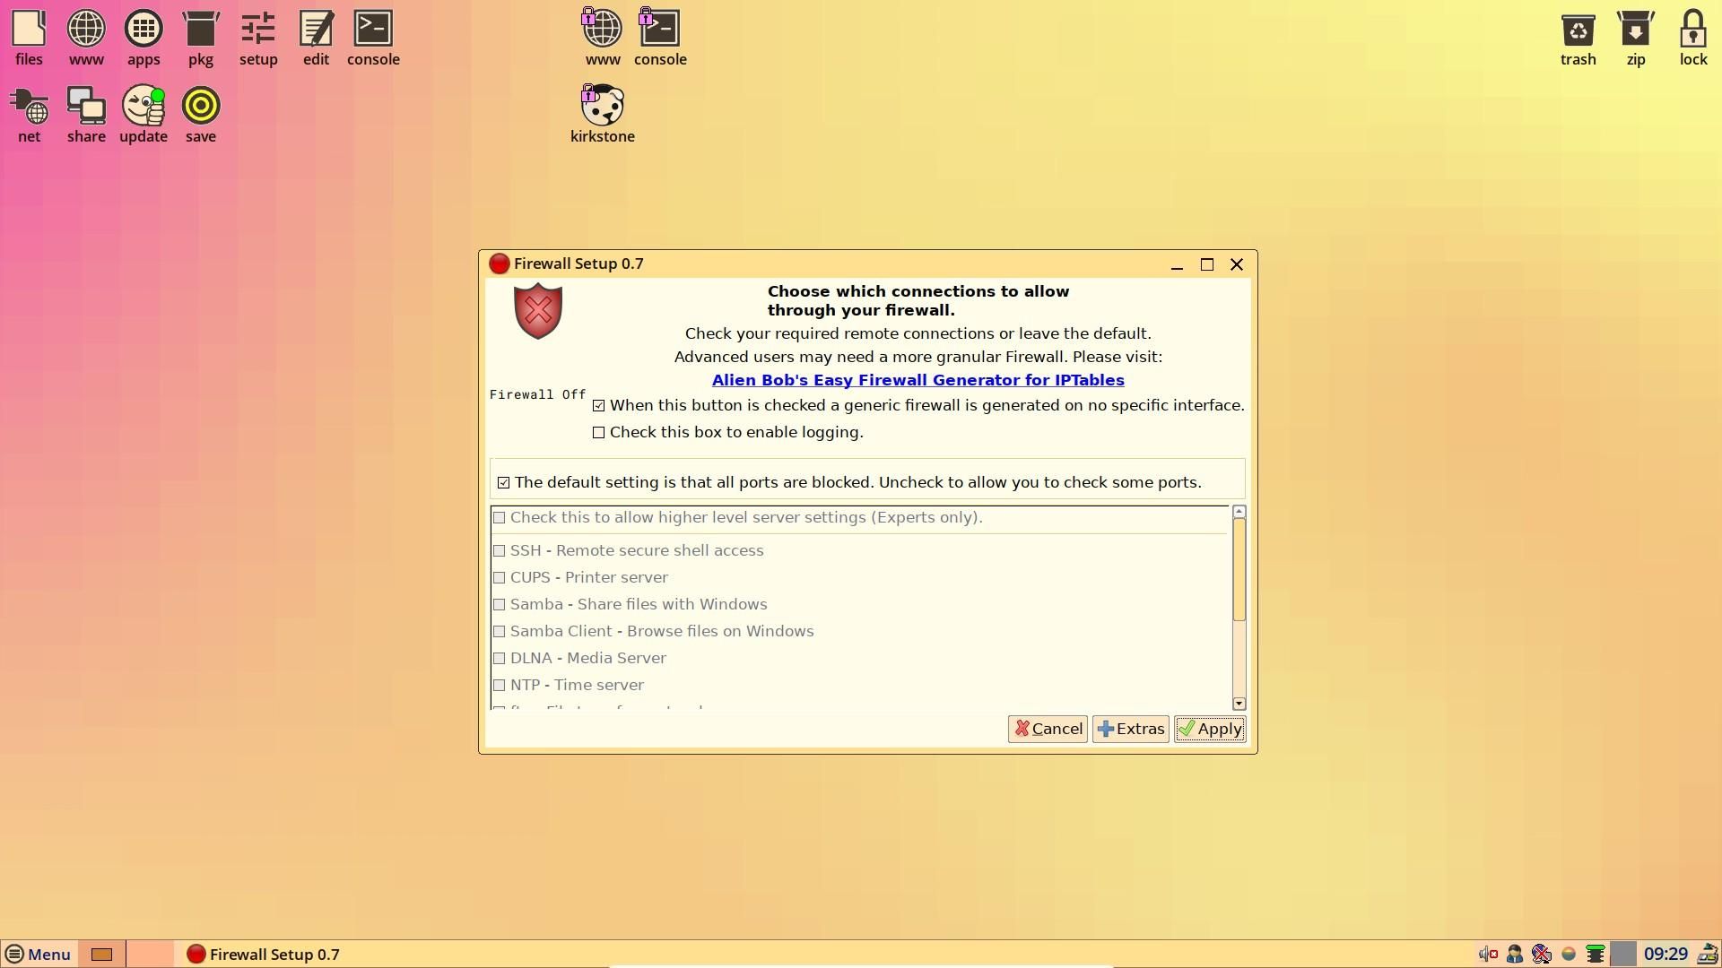
Task: Toggle default all ports blocked setting
Action: coord(502,482)
